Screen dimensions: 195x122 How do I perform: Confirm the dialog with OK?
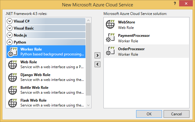pyautogui.click(x=149, y=114)
